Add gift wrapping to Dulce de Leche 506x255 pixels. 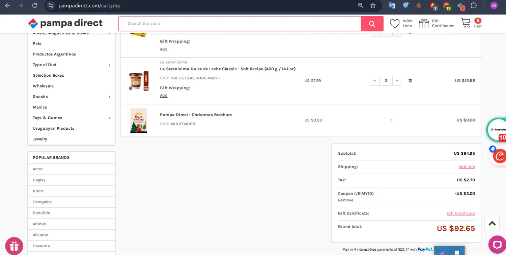tap(164, 96)
